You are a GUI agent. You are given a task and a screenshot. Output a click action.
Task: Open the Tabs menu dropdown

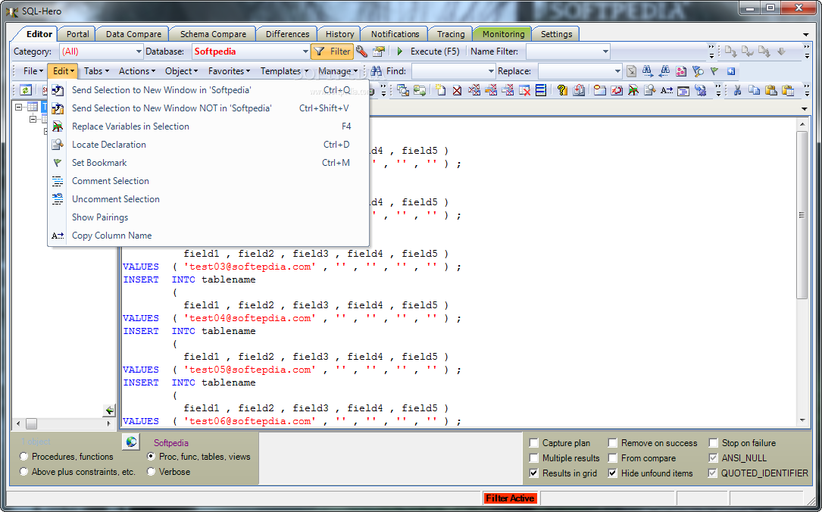click(96, 70)
